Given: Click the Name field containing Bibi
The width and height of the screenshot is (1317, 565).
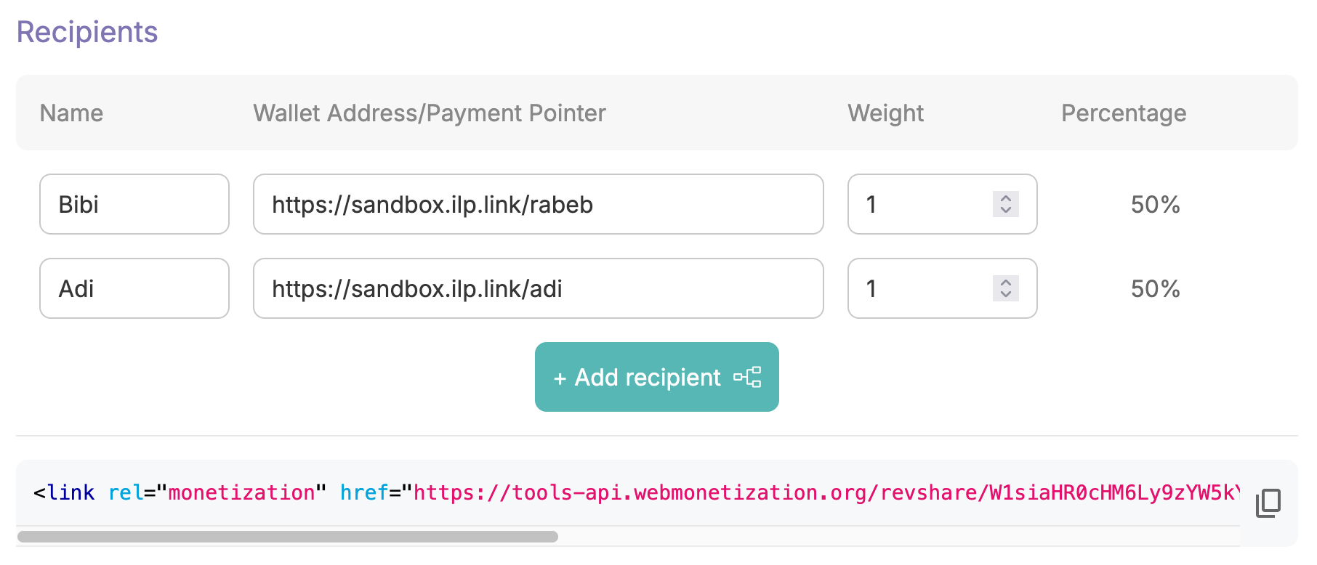Looking at the screenshot, I should (134, 204).
